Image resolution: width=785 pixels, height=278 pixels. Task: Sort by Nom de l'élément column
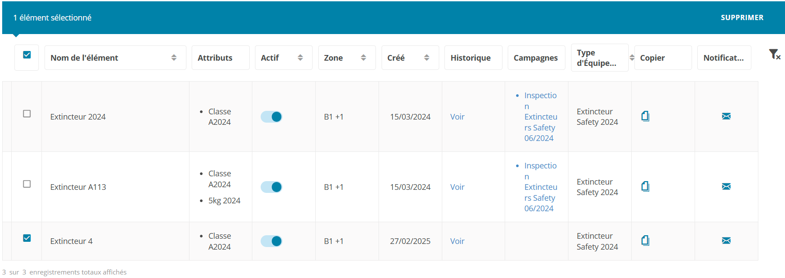coord(174,58)
